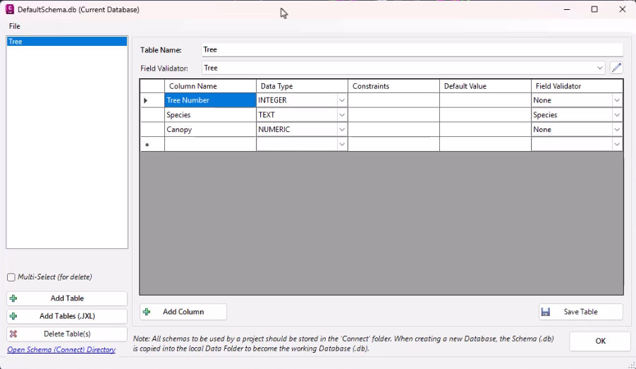Confirm with the OK button
The height and width of the screenshot is (369, 636).
click(600, 341)
